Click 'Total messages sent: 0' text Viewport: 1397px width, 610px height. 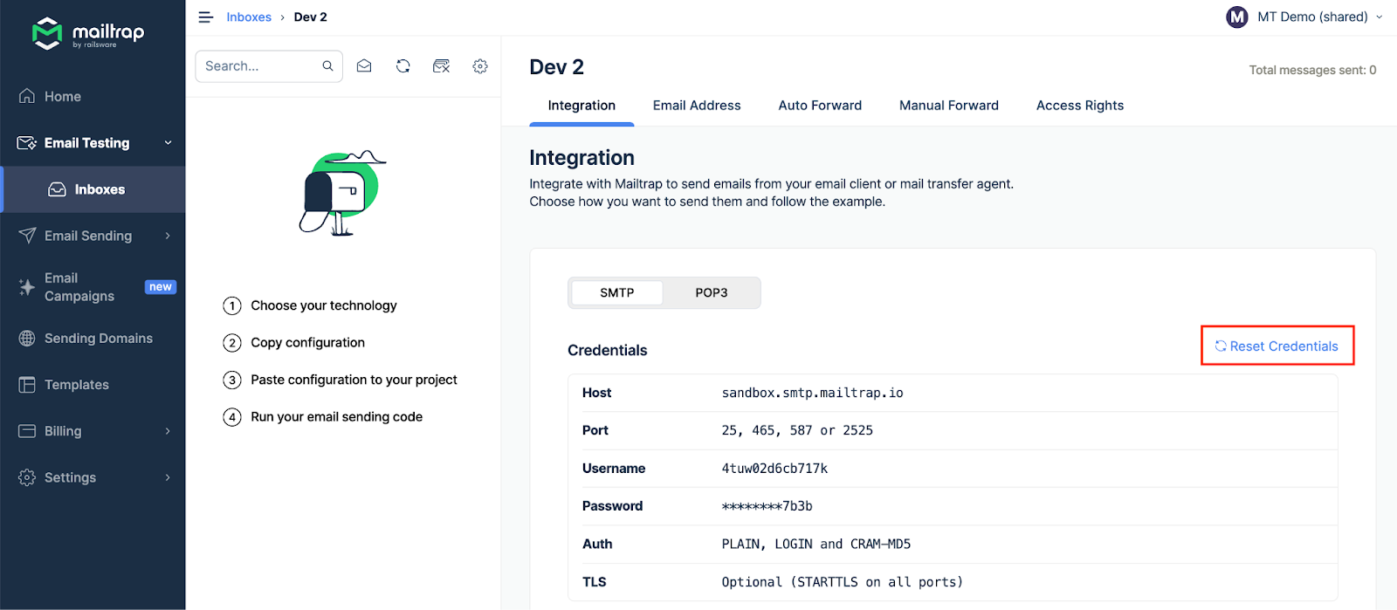click(1312, 70)
